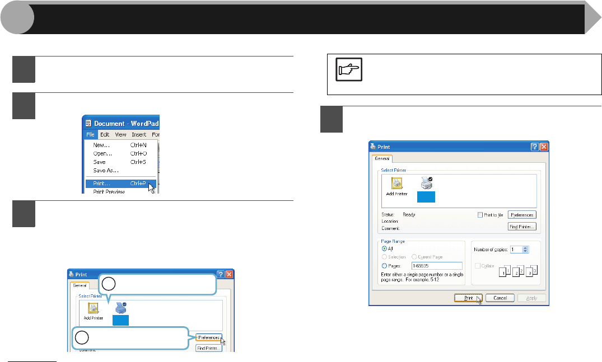
Task: Choose New... from the File menu
Action: click(x=120, y=145)
